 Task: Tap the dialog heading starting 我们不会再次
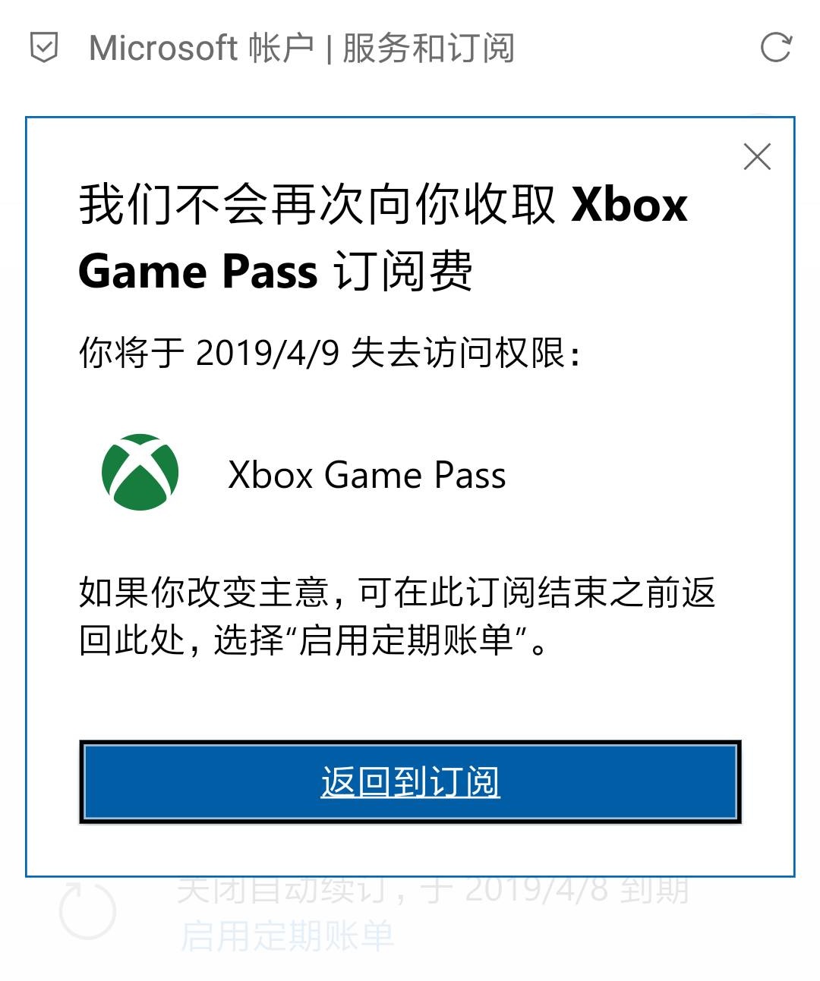click(x=383, y=238)
